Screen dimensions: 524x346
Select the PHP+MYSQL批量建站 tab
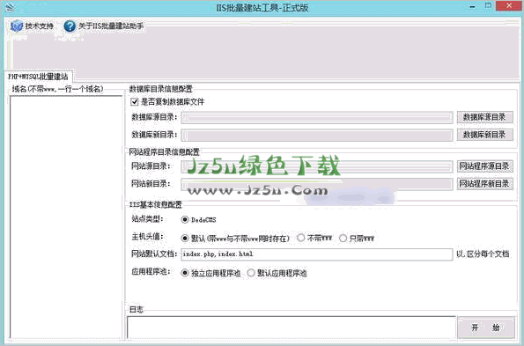pos(38,77)
